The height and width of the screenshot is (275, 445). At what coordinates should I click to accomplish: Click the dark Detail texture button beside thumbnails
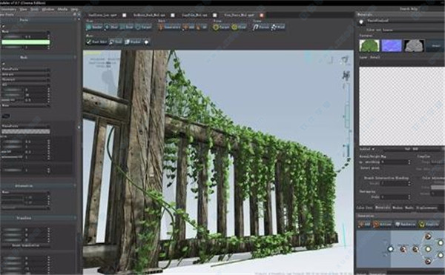click(x=435, y=46)
